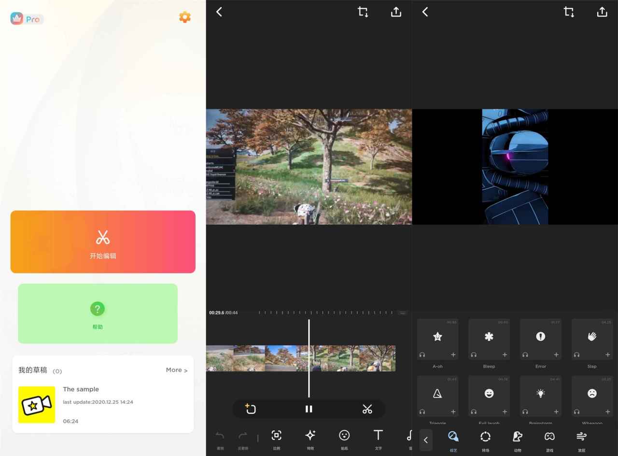
Task: Split clip using the scissors icon
Action: (x=367, y=409)
